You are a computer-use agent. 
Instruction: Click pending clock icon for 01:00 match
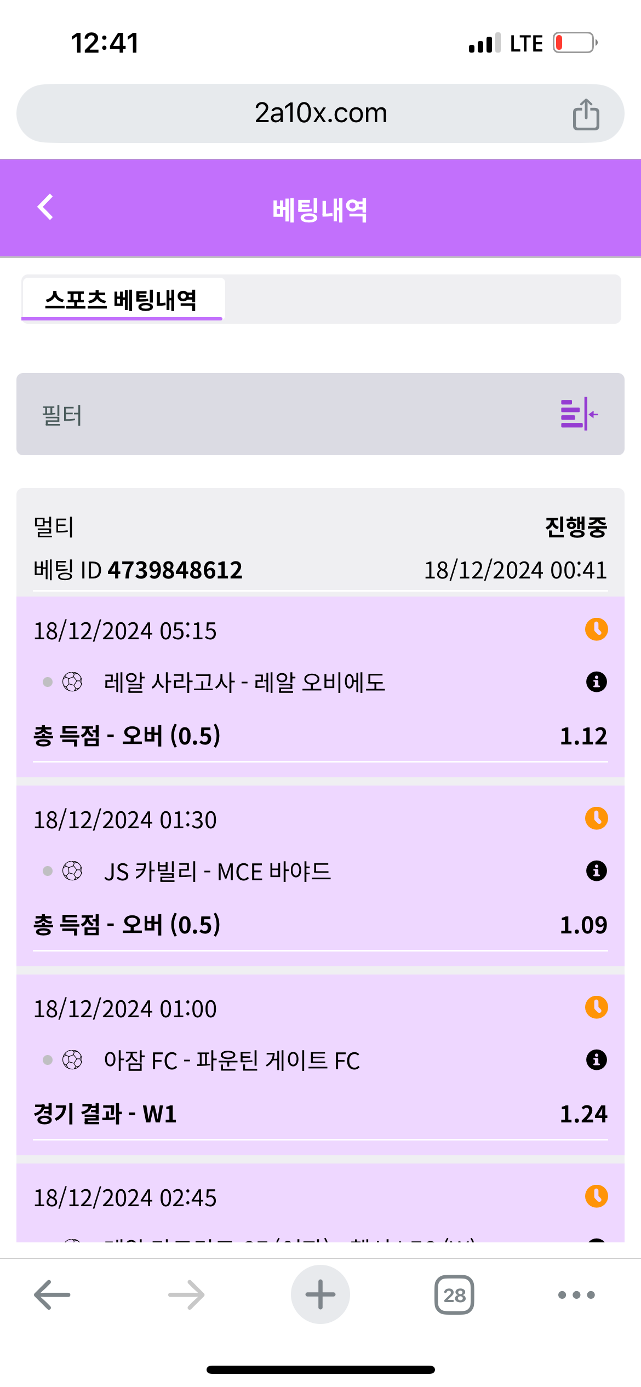click(596, 1007)
